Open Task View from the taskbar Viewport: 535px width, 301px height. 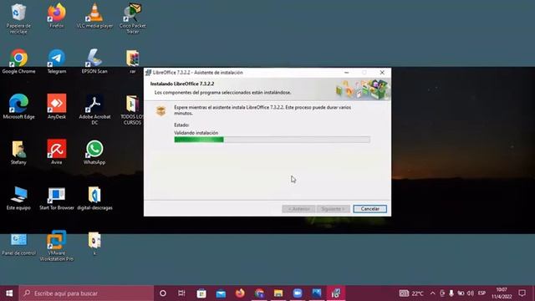pyautogui.click(x=181, y=293)
